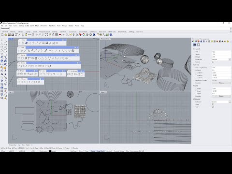Toggle the wallpaper Gray checkbox
This screenshot has width=232, height=174.
(213, 107)
